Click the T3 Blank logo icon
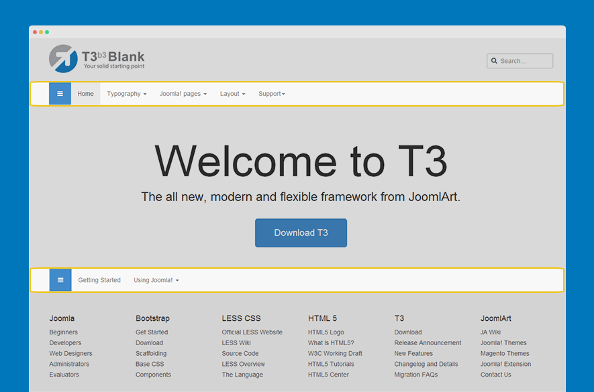The width and height of the screenshot is (594, 392). 63,58
